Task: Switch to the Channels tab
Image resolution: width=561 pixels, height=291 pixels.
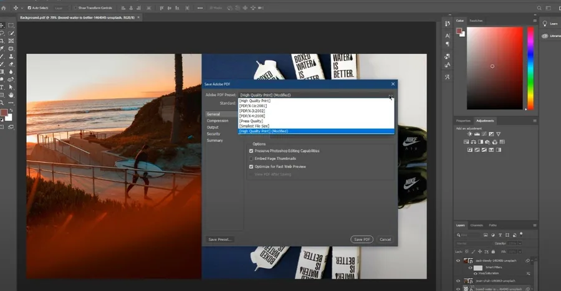Action: click(x=477, y=225)
